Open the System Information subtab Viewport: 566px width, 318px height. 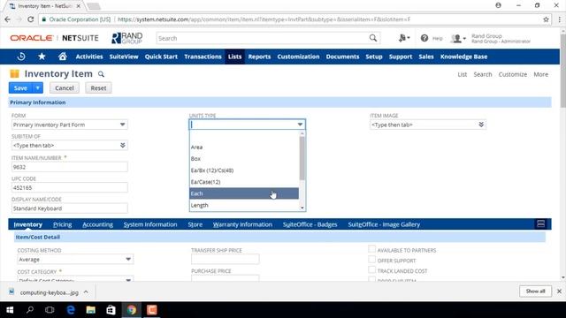150,224
